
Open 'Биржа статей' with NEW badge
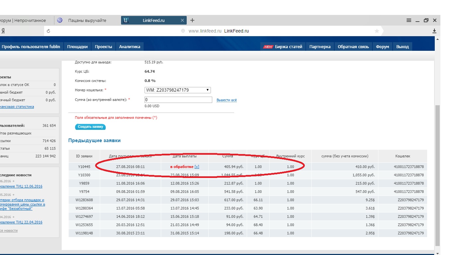(x=283, y=46)
